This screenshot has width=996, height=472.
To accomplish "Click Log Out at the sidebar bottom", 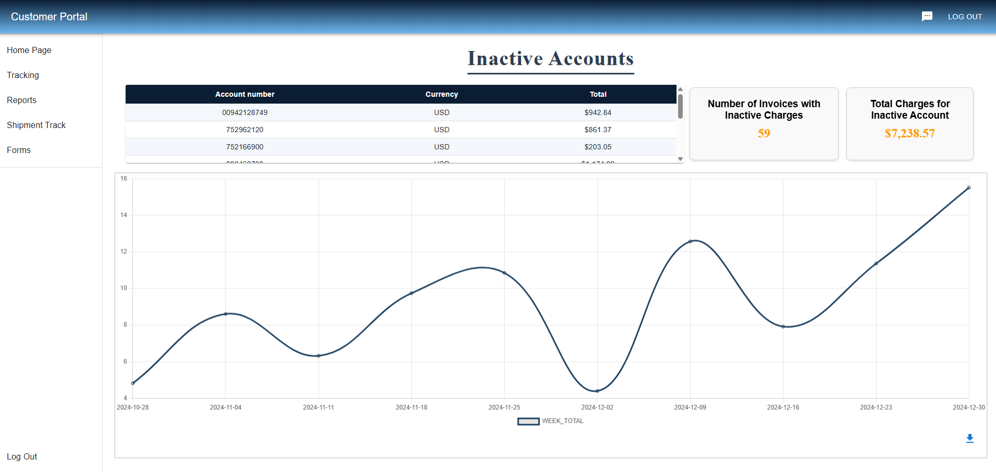I will pos(22,456).
